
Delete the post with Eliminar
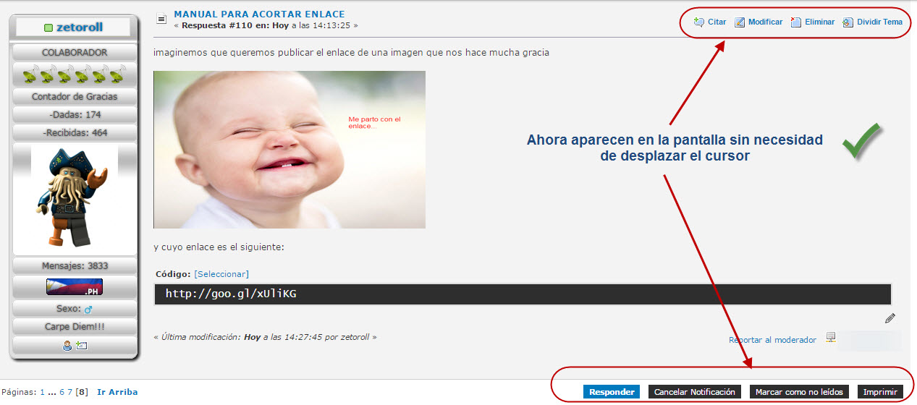pyautogui.click(x=813, y=22)
